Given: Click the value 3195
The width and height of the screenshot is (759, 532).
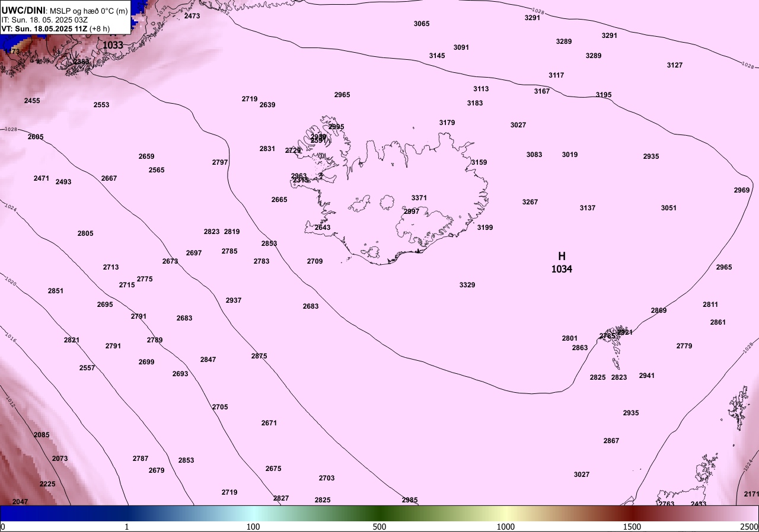Looking at the screenshot, I should pyautogui.click(x=604, y=95).
